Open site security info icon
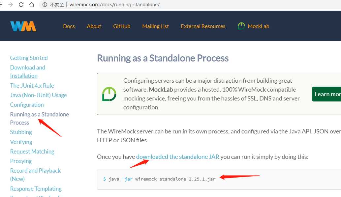 click(x=45, y=5)
